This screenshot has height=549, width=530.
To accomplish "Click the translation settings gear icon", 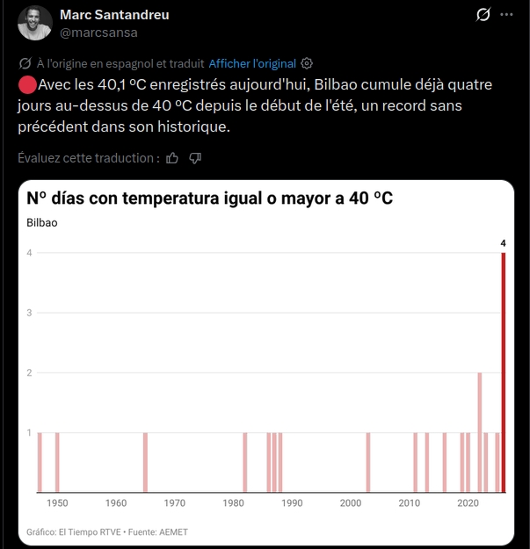I will 307,63.
